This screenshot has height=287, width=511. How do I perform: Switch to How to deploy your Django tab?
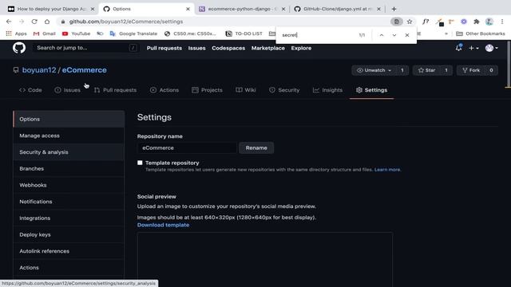pos(51,9)
